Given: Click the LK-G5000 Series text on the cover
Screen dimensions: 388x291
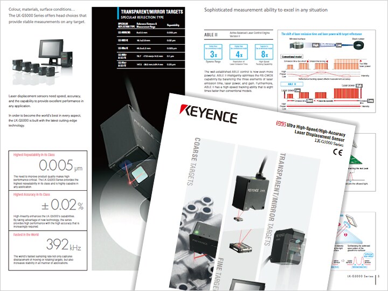Looking at the screenshot, I should tap(329, 143).
